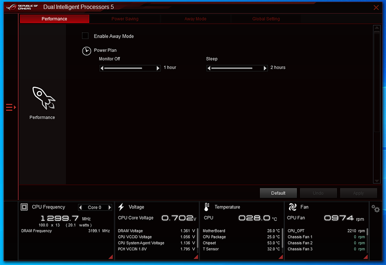Click the ROG Republic of Gamers logo

(x=22, y=7)
